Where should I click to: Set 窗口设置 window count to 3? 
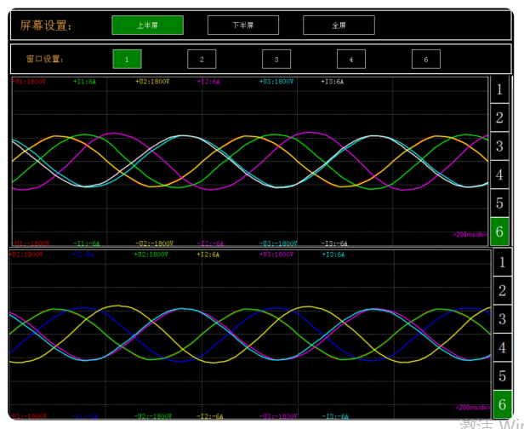click(276, 60)
